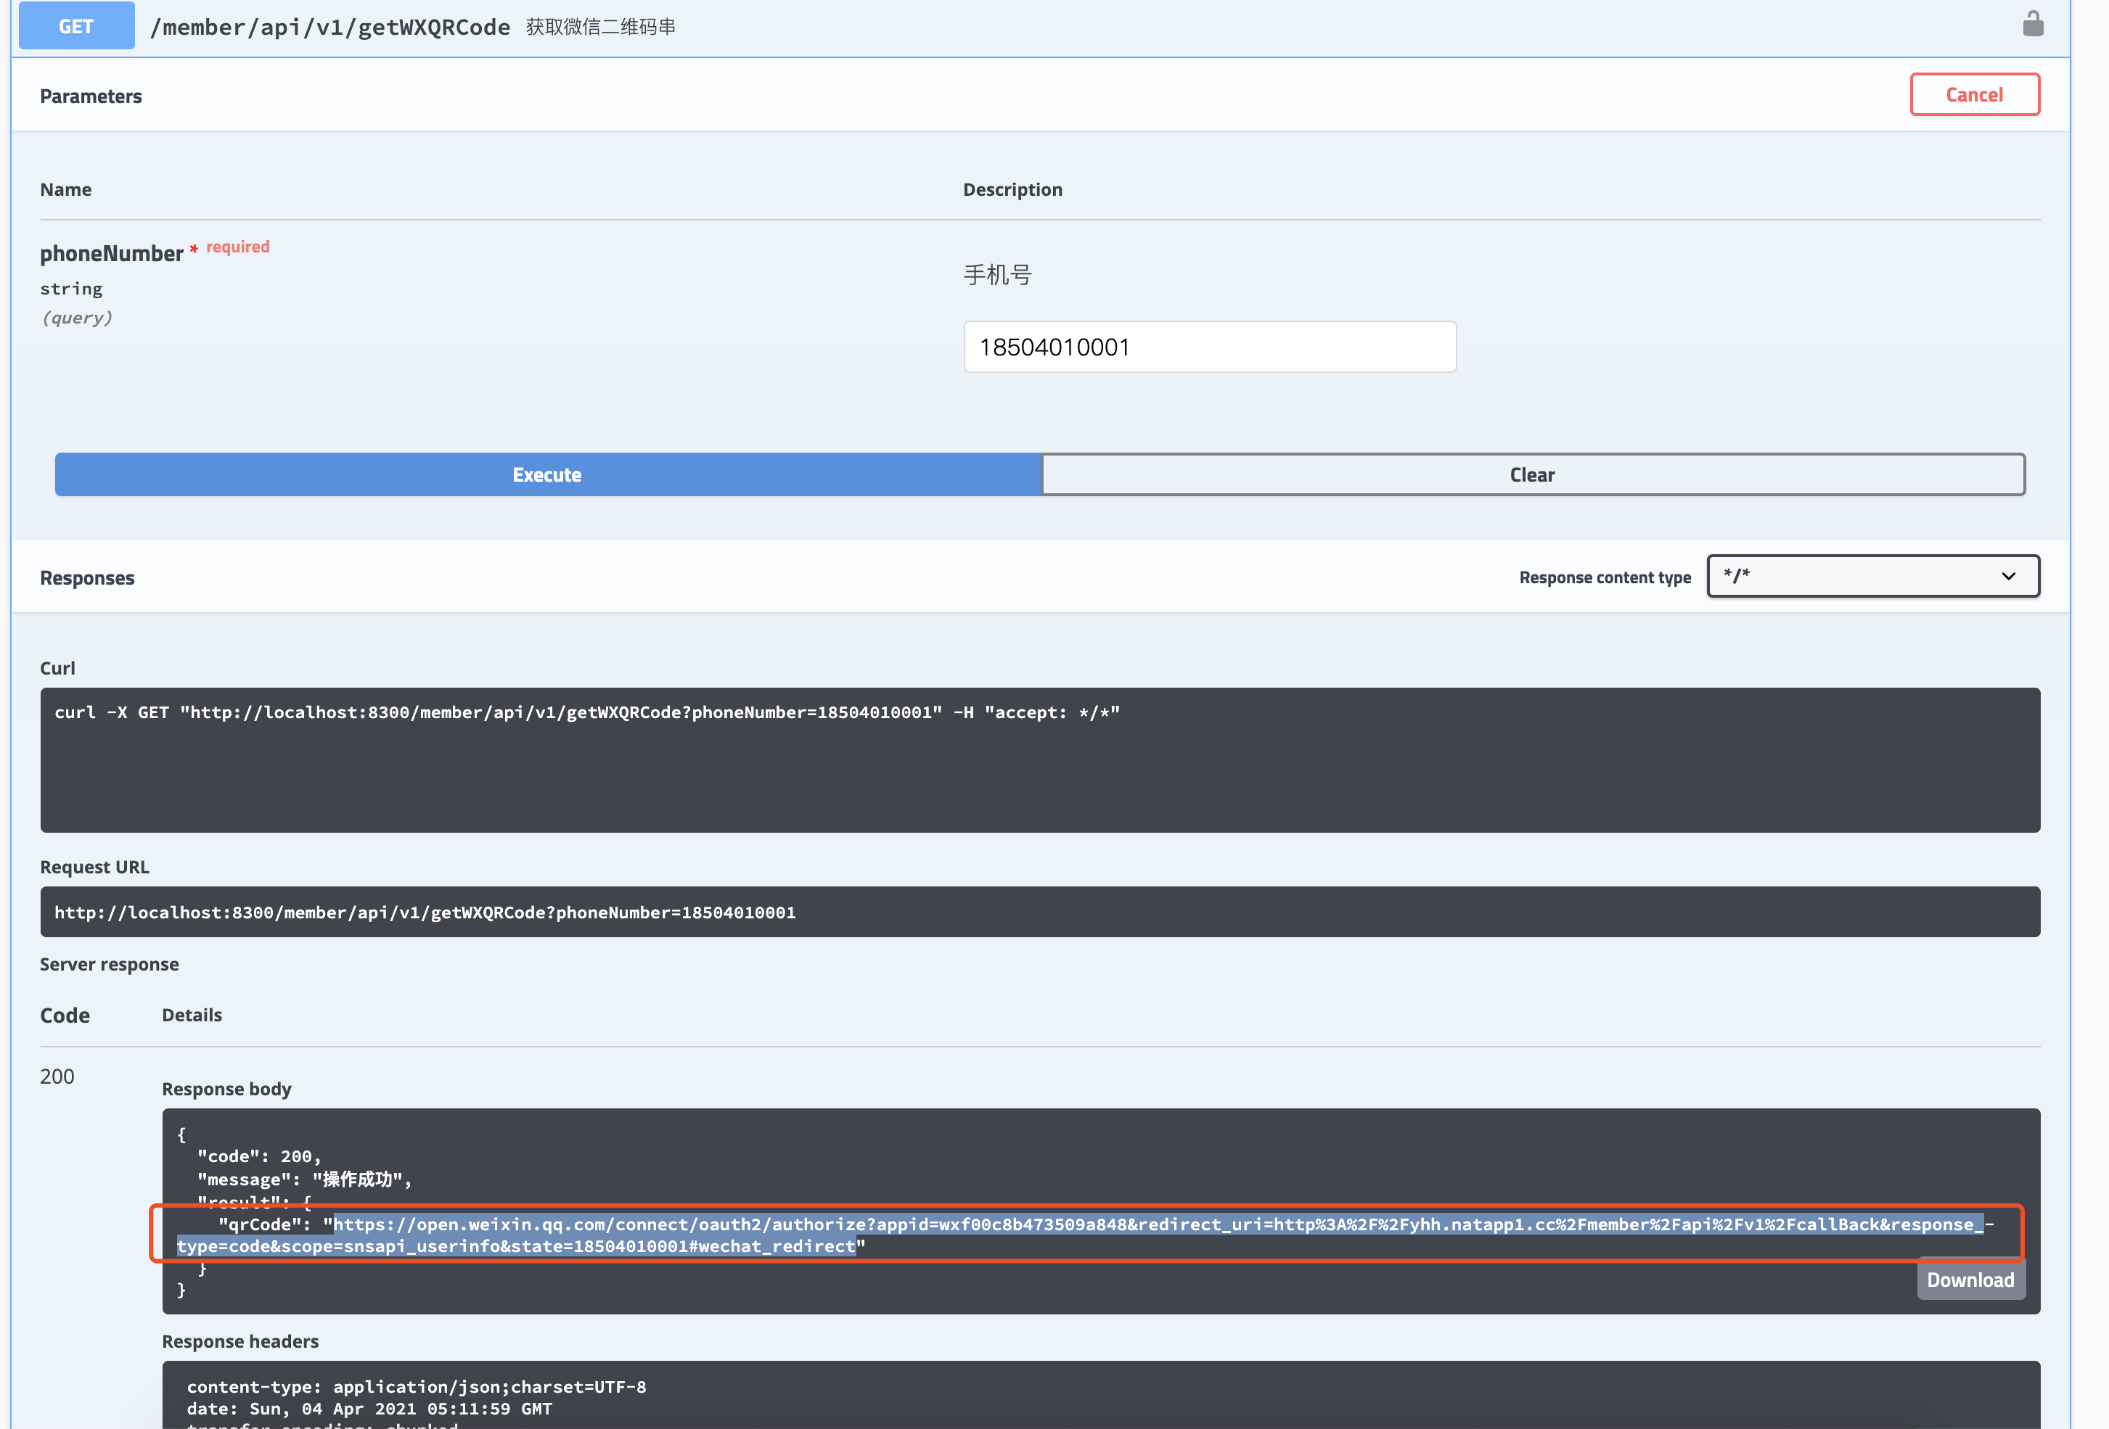Screen dimensions: 2109x1429
Task: Click the phoneNumber input field
Action: (1209, 347)
